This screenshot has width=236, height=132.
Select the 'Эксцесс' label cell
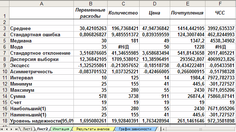pos(41,65)
